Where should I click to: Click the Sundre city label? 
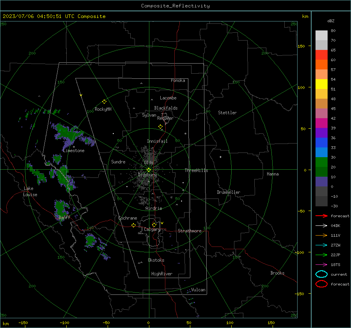coord(118,161)
